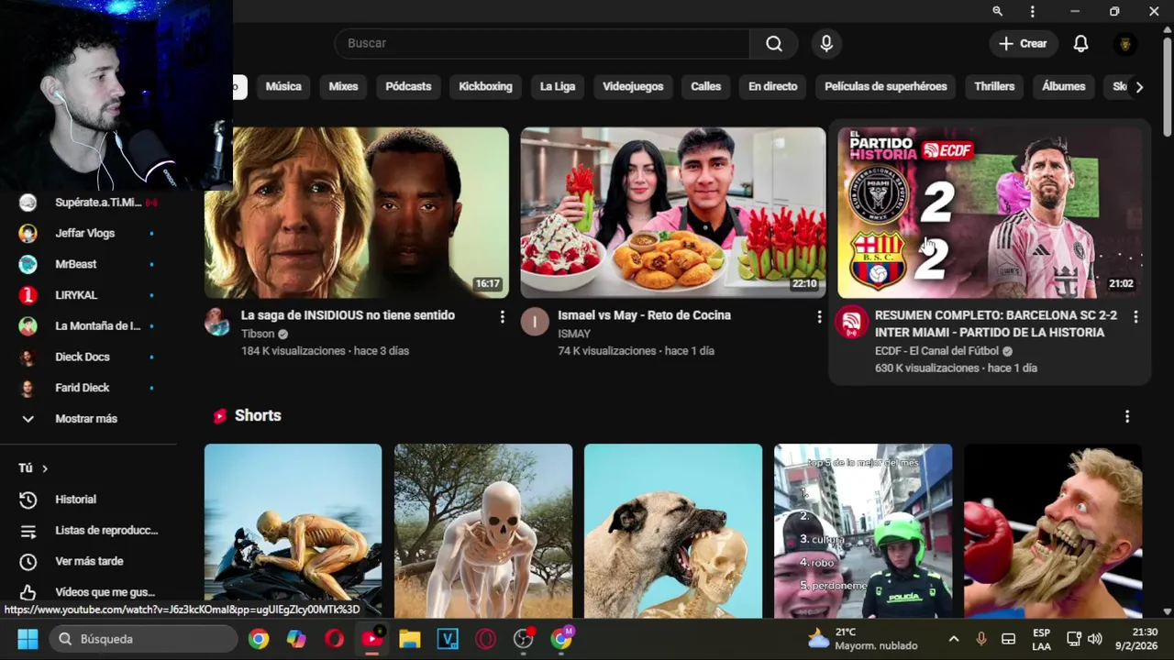Open options menu for RESUMEN COMPLETO video
Viewport: 1174px width, 660px height.
point(1135,316)
